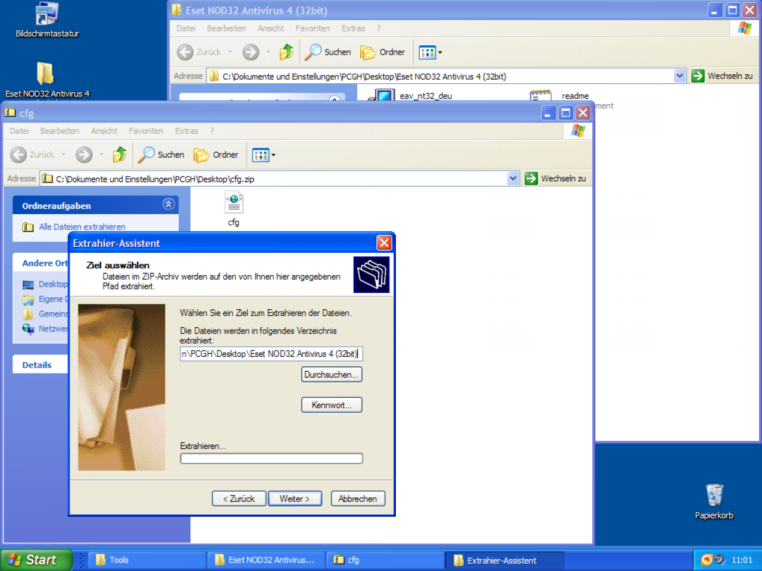Click the extraction destination path field
762x571 pixels.
[x=271, y=354]
